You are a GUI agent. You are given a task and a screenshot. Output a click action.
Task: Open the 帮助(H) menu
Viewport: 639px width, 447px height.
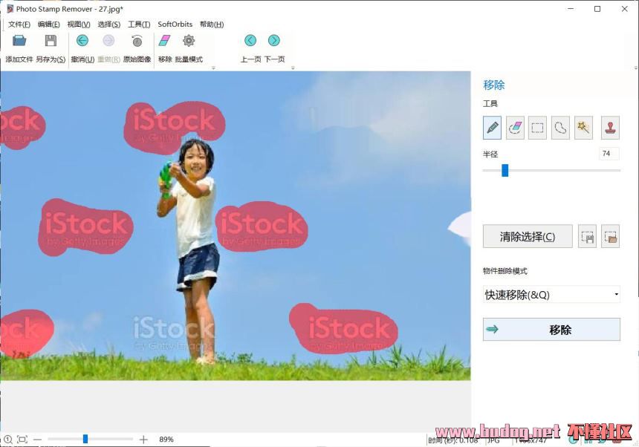(x=212, y=25)
